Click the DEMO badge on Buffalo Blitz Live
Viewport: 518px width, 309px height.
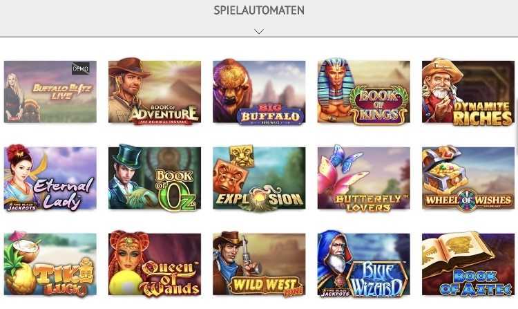point(81,68)
